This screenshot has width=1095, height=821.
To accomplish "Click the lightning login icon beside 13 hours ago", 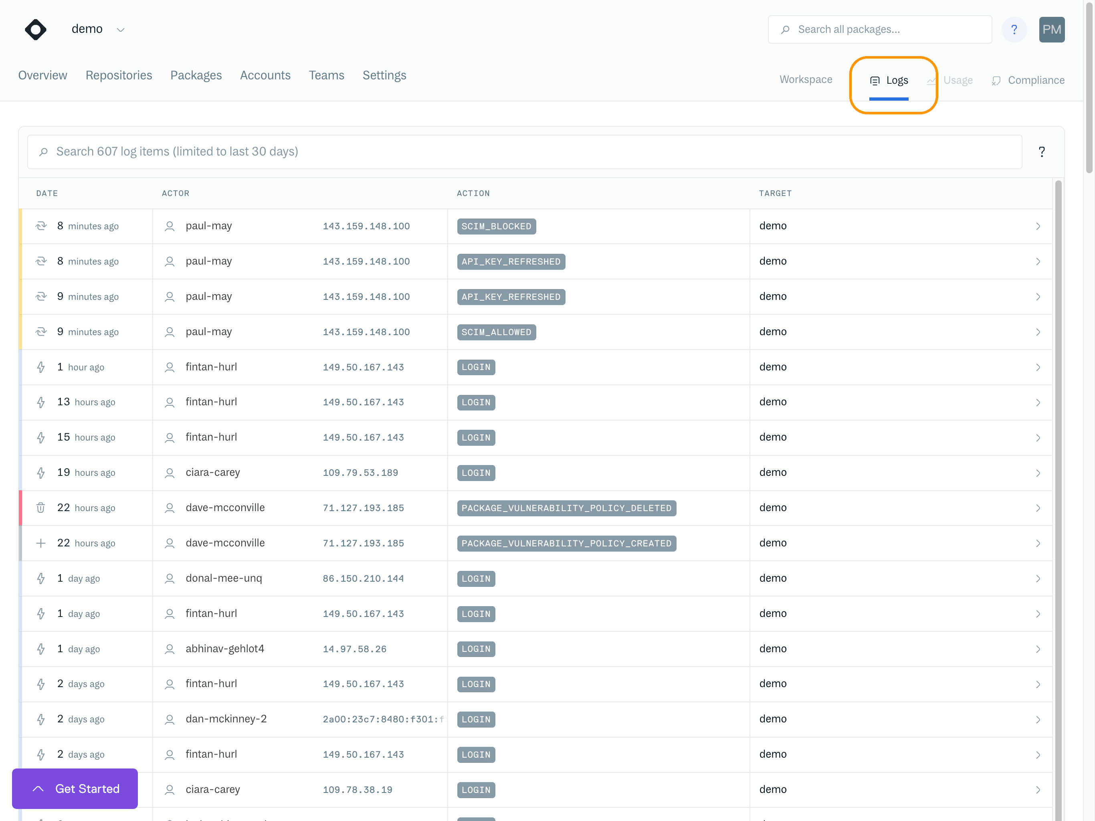I will [42, 402].
